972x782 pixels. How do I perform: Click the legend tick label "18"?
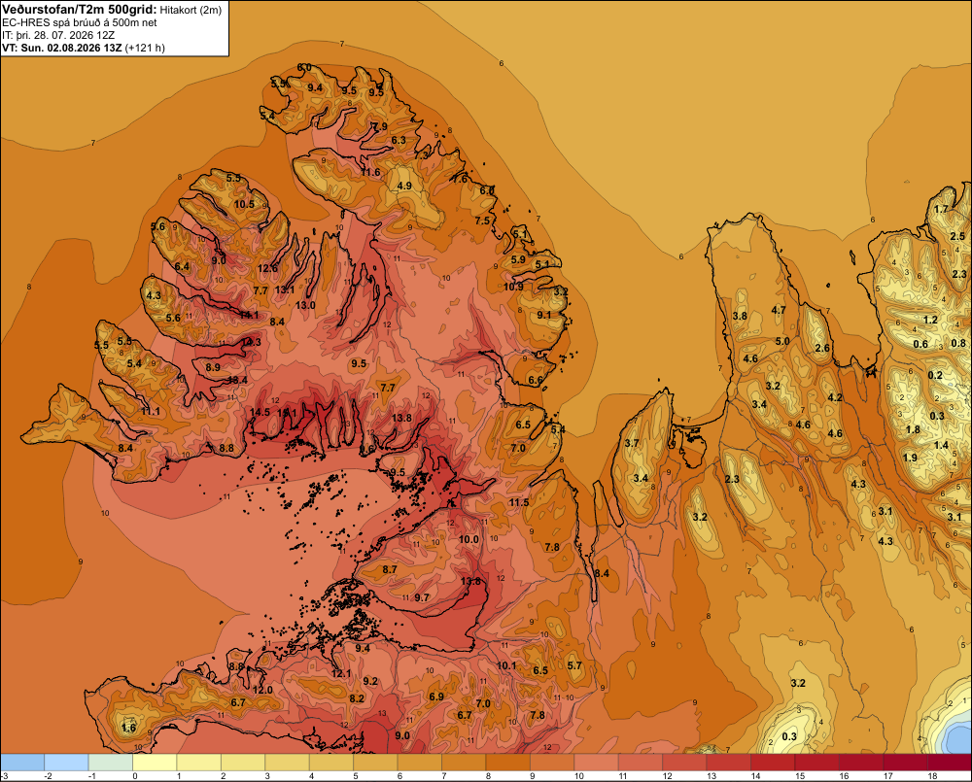point(932,776)
